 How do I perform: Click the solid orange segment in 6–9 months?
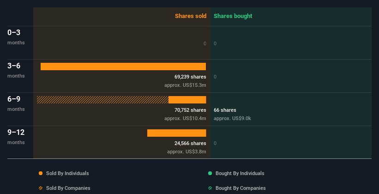pos(187,100)
